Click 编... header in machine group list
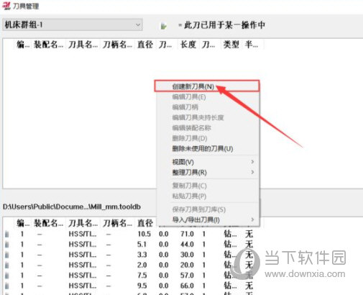Screen dimensions: 363x295 (23, 45)
